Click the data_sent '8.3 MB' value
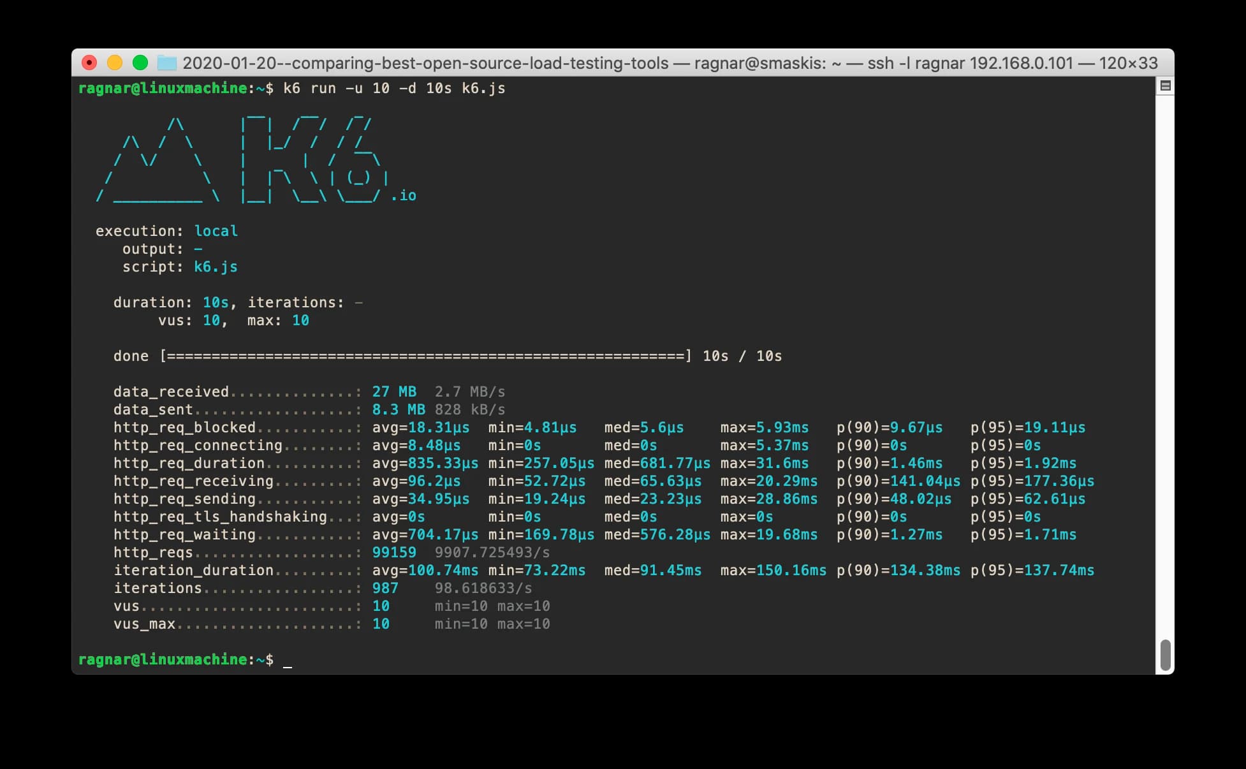The width and height of the screenshot is (1246, 769). point(399,409)
